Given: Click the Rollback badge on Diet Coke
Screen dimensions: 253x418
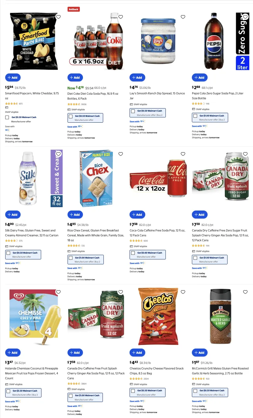Looking at the screenshot, I should pyautogui.click(x=74, y=9).
